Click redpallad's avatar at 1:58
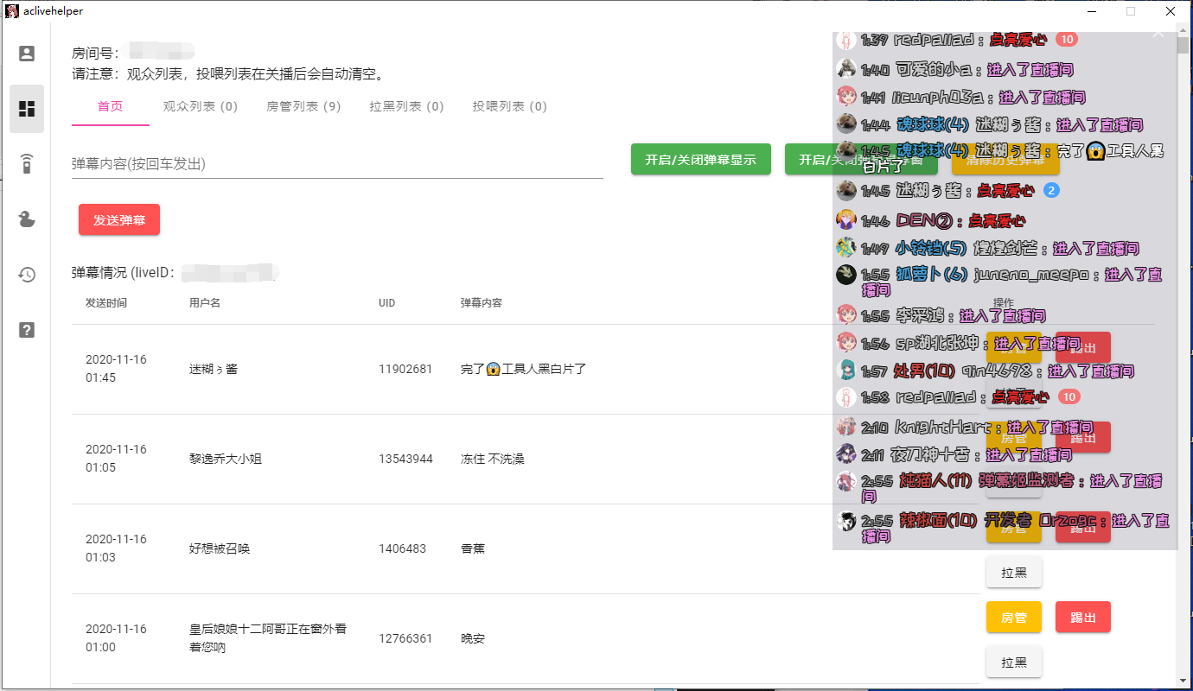Viewport: 1193px width, 691px height. (x=846, y=397)
